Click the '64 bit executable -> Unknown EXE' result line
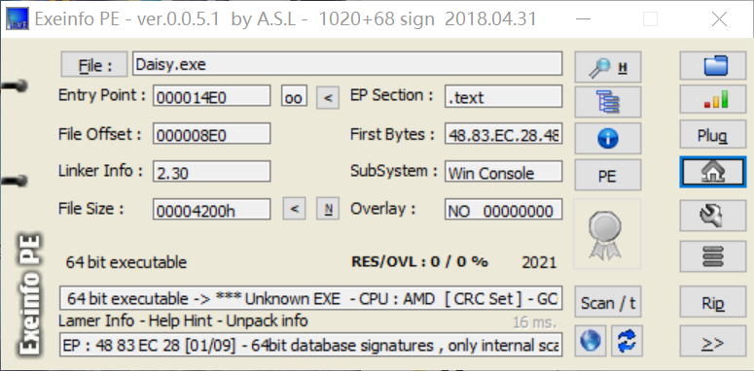Viewport: 754px width, 371px height. coord(310,298)
